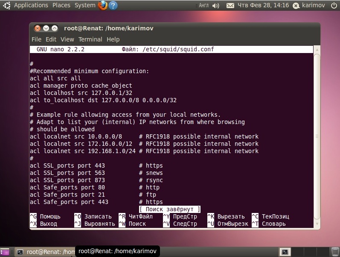Click the ^K Вырезать shortcut label

point(226,216)
